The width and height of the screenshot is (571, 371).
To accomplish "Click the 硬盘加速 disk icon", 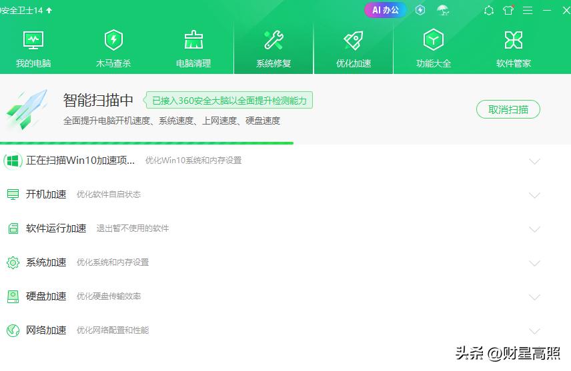I will 13,296.
